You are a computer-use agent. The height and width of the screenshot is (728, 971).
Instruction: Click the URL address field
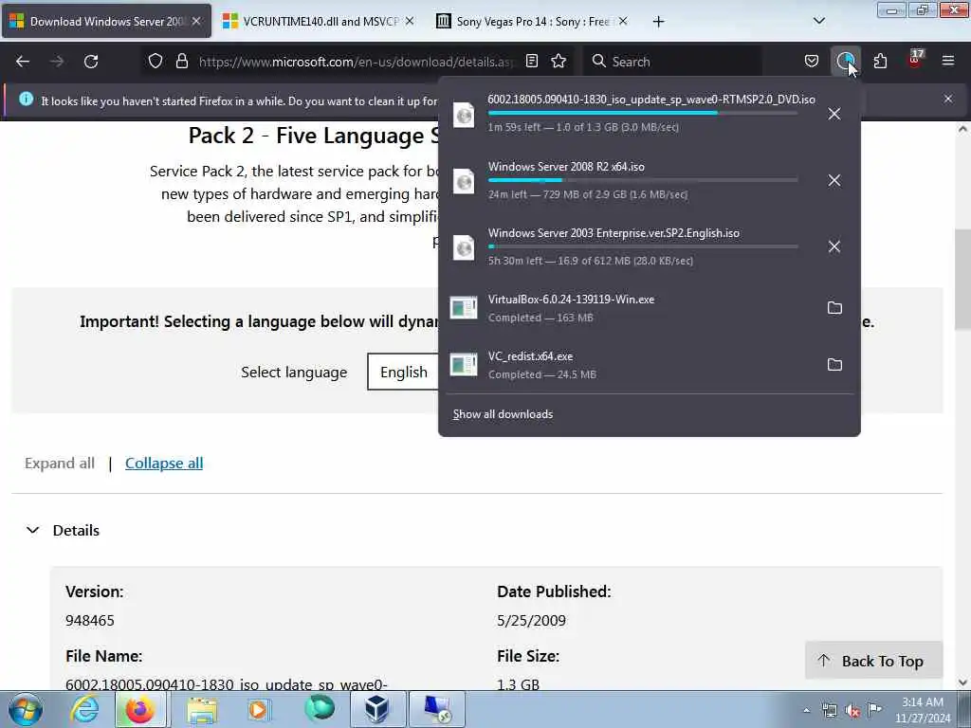tap(357, 62)
